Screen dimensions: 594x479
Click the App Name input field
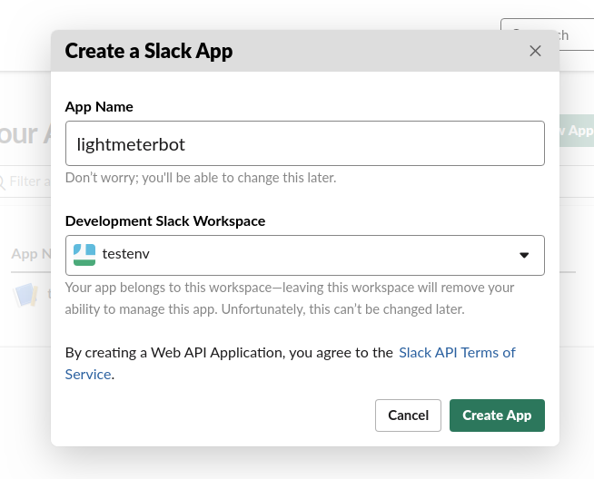[305, 143]
